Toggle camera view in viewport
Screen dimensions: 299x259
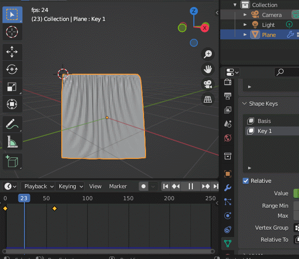point(208,85)
